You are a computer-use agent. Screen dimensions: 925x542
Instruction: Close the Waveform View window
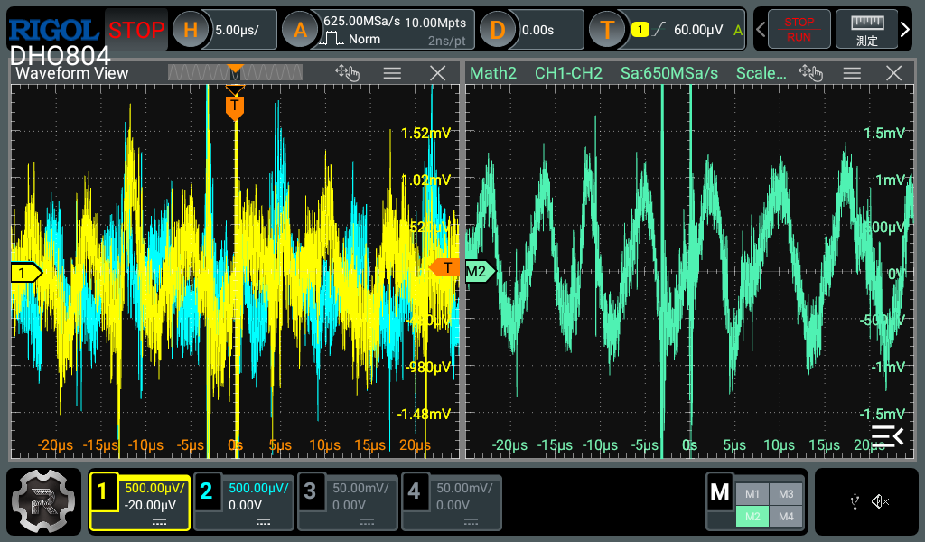point(437,73)
